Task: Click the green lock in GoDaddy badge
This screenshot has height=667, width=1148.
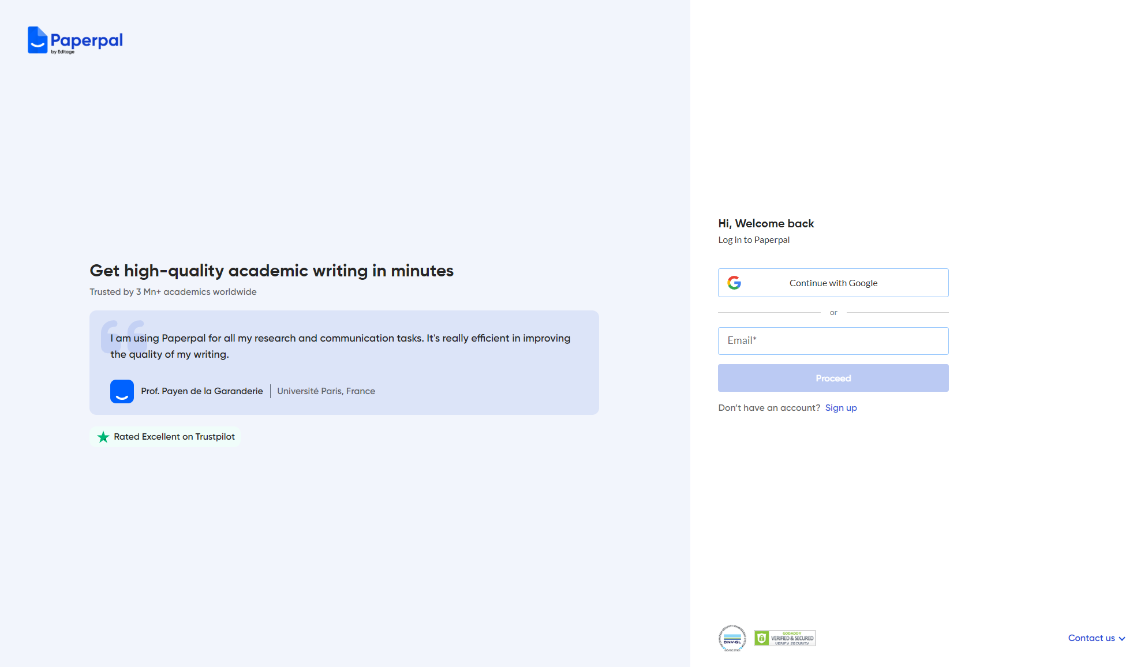Action: coord(761,638)
